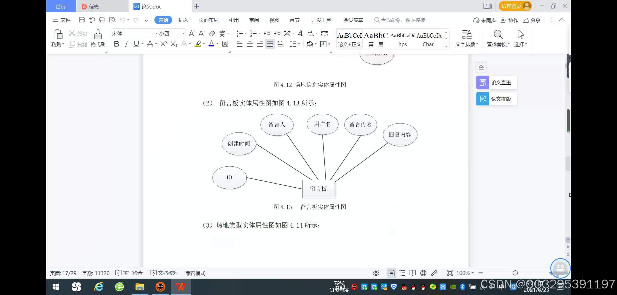The image size is (617, 295).
Task: Switch to web layout view icon
Action: point(423,273)
